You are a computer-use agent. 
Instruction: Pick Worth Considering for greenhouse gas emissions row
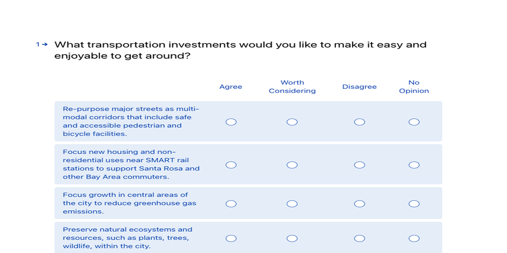[x=292, y=204]
